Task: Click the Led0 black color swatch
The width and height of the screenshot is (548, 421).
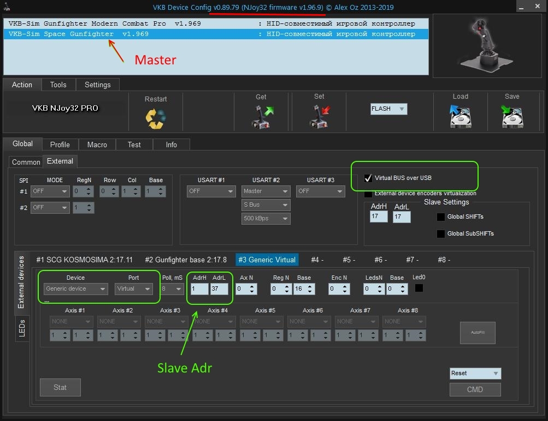Action: coord(419,288)
